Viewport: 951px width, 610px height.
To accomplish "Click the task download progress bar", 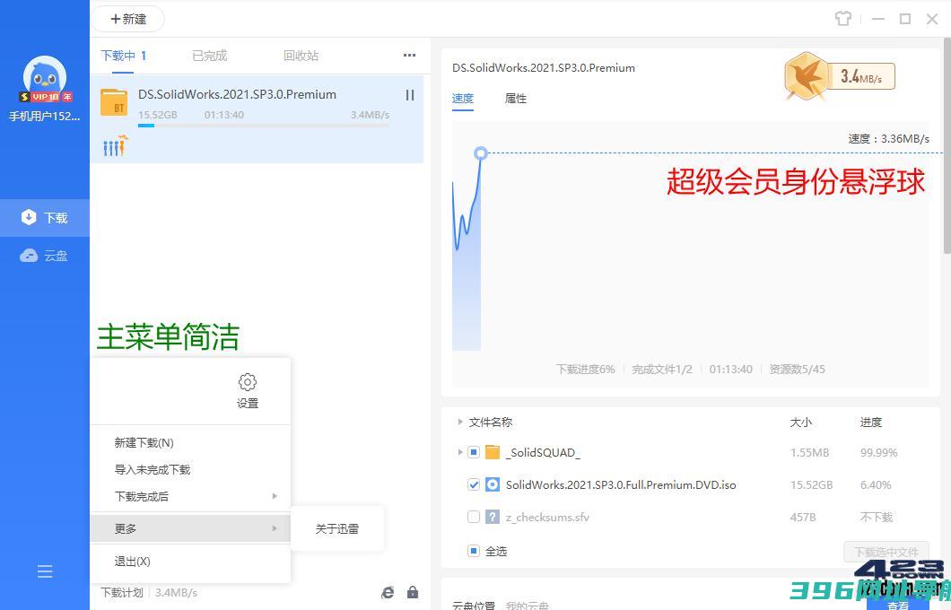I will pos(264,126).
